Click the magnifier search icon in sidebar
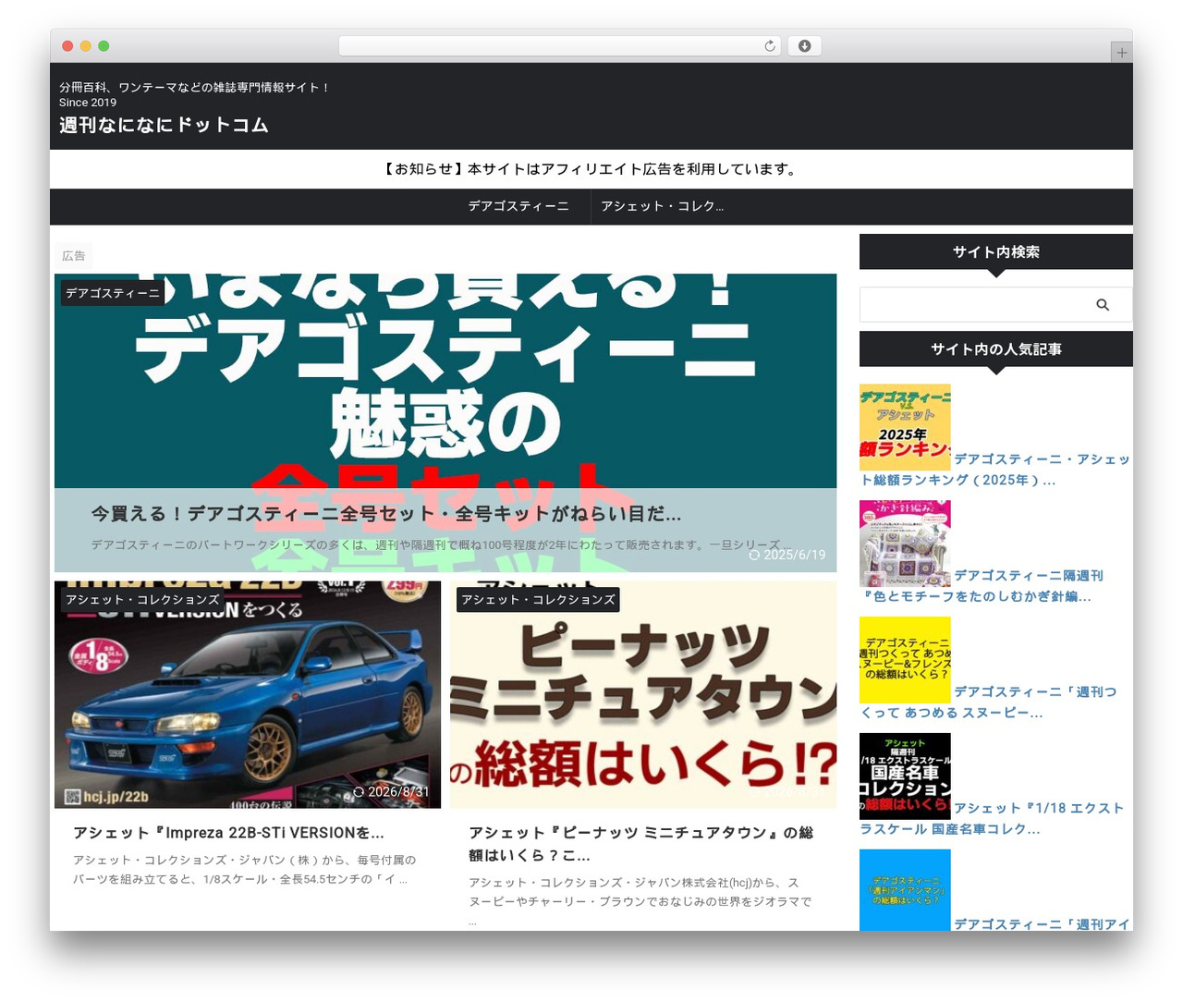 click(x=1103, y=305)
